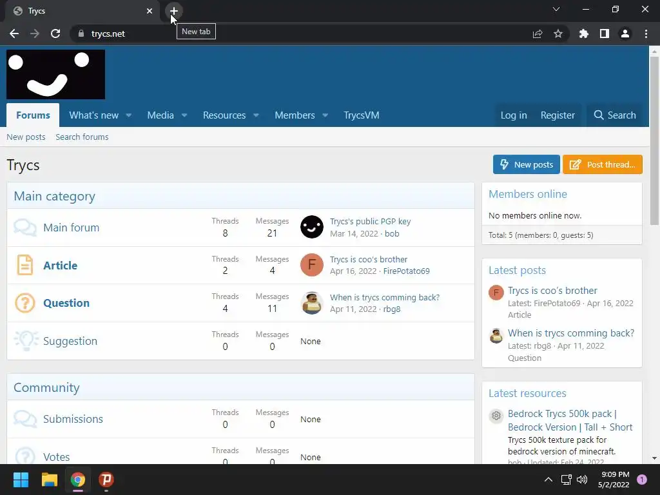Open the tab search chevron in title bar
660x495 pixels.
pyautogui.click(x=556, y=9)
